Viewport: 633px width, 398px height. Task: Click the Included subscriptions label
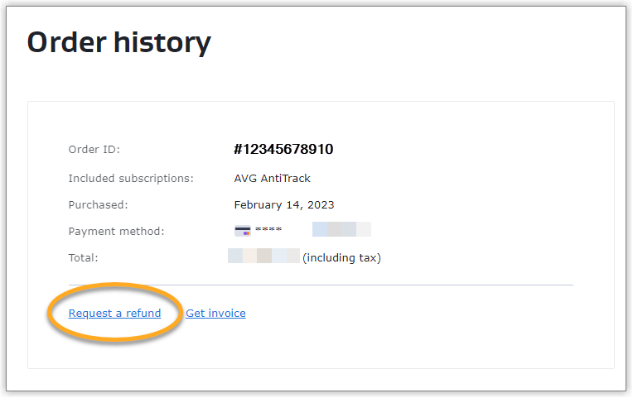pos(130,178)
